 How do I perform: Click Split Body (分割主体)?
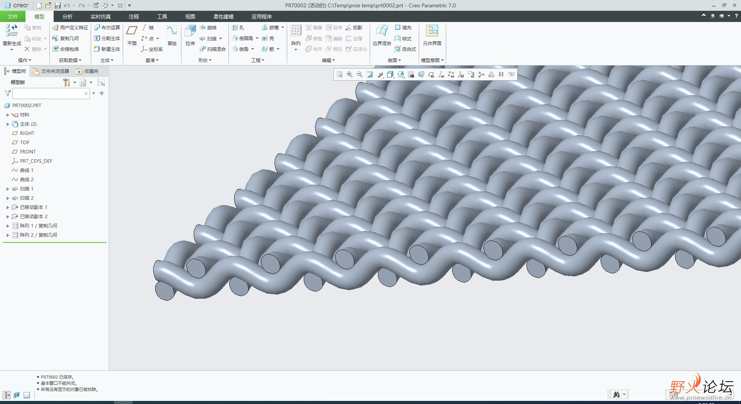pos(107,39)
